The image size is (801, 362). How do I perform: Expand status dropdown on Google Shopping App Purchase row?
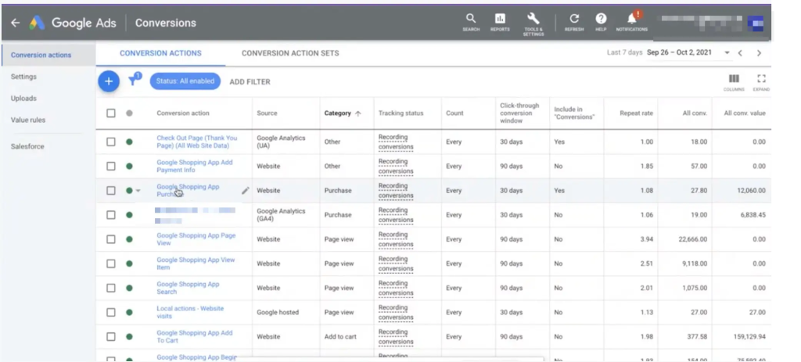click(138, 191)
